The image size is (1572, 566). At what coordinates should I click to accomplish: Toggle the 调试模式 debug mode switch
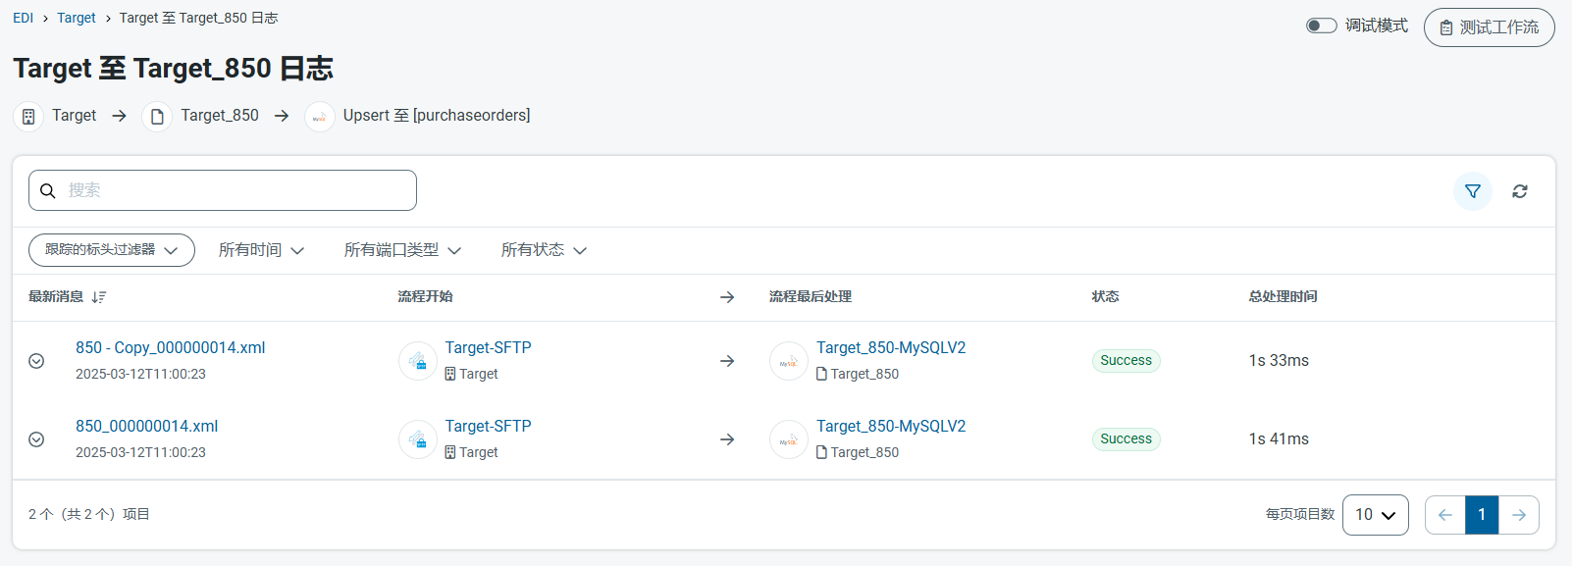coord(1321,26)
